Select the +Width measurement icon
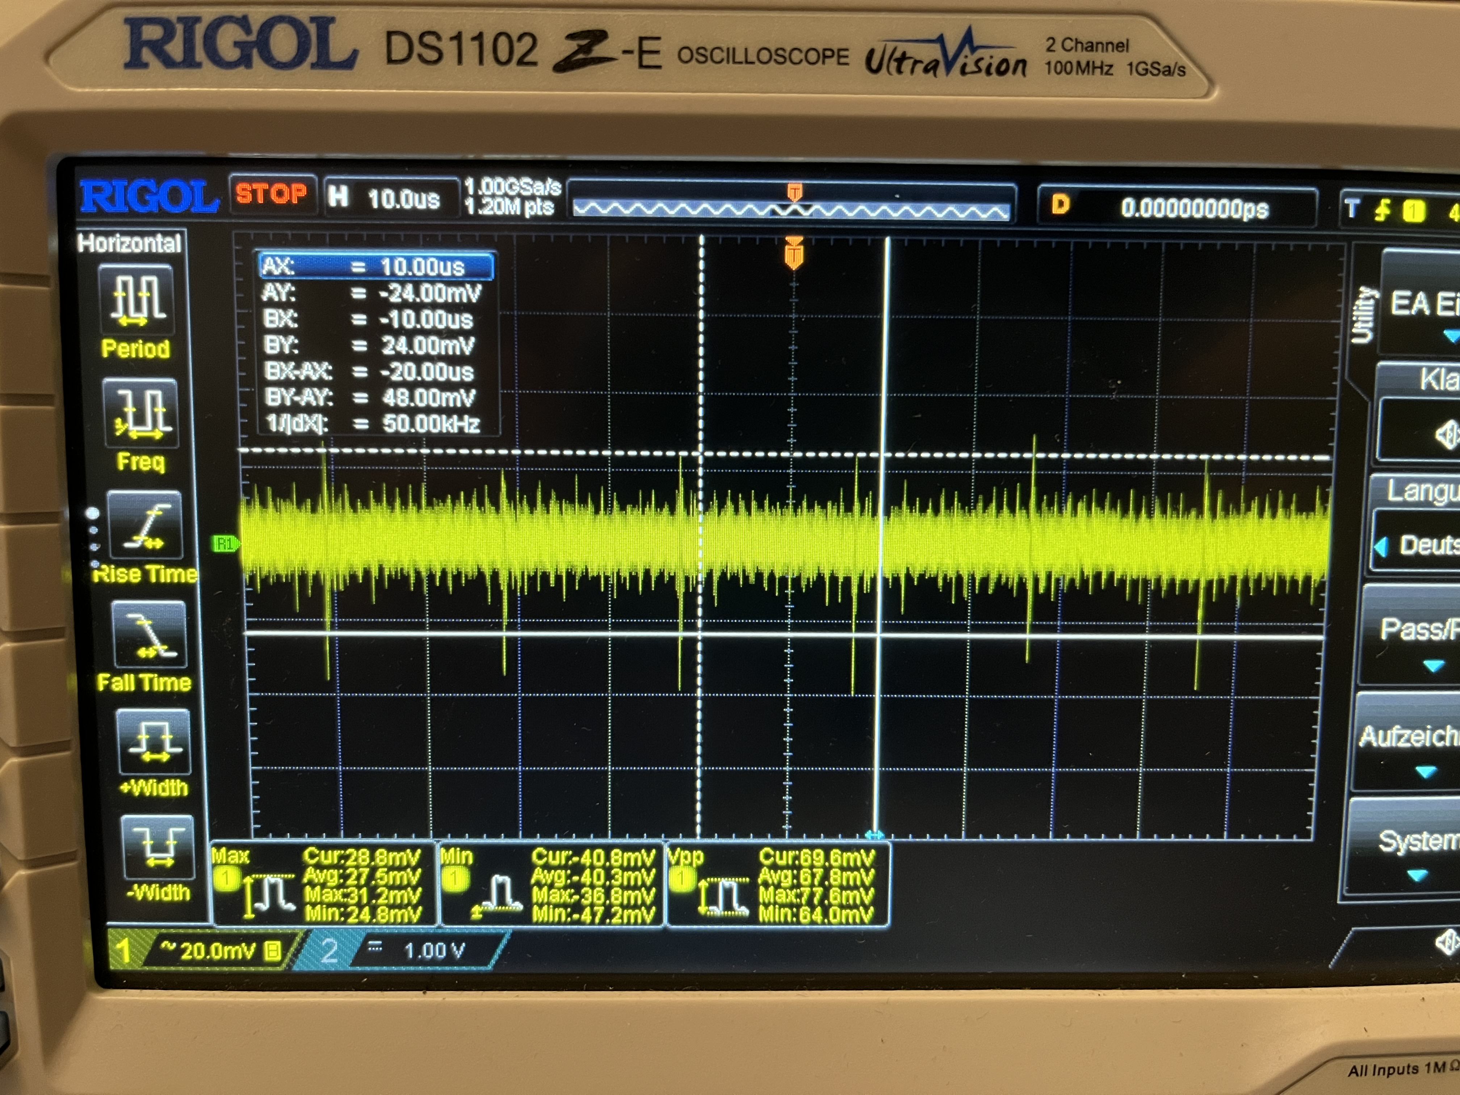 point(154,741)
